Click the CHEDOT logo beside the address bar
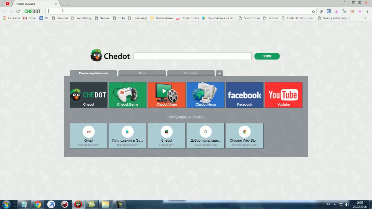Screen dimensions: 372x209 click(x=32, y=11)
